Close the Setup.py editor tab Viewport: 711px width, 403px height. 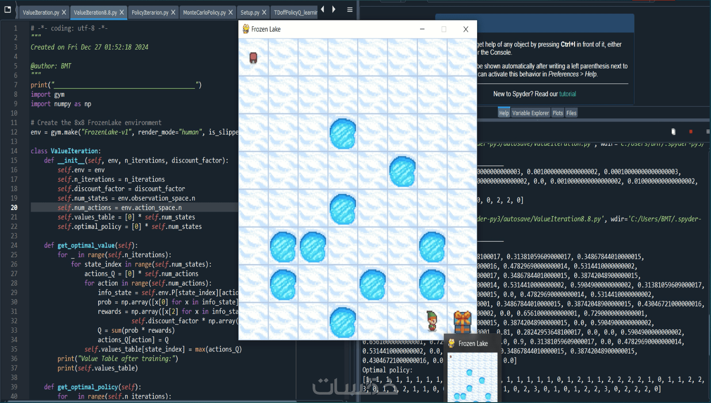(264, 12)
